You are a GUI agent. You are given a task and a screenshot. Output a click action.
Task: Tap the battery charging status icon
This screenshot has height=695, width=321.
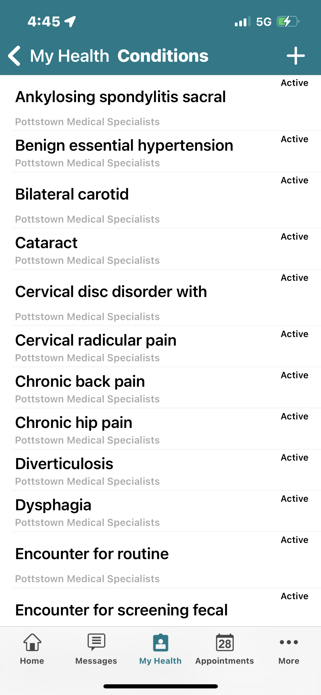click(x=287, y=21)
